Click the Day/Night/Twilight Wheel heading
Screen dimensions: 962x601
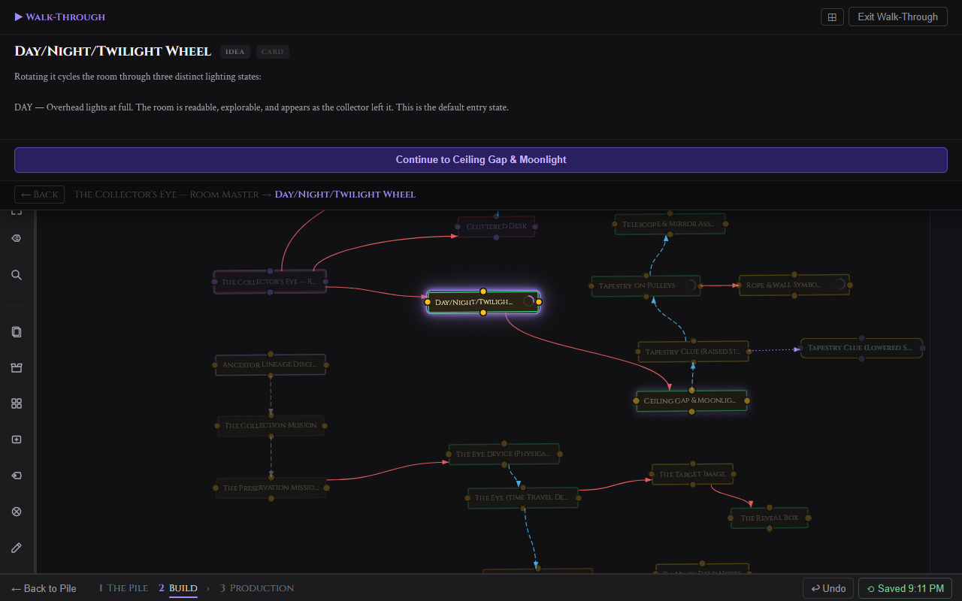(113, 51)
